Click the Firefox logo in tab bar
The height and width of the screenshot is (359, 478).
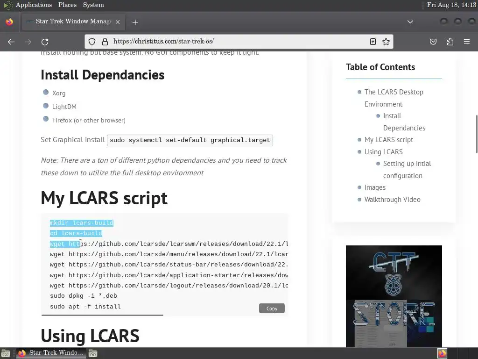pos(9,22)
